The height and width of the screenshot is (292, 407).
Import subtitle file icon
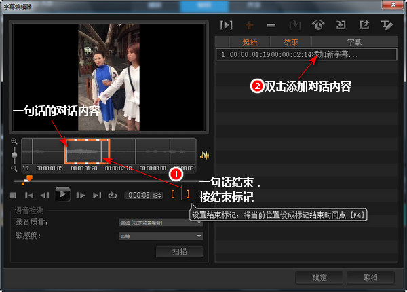(x=341, y=25)
